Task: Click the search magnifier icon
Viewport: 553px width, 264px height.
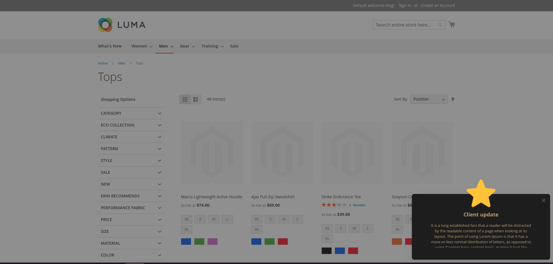Action: pyautogui.click(x=440, y=25)
